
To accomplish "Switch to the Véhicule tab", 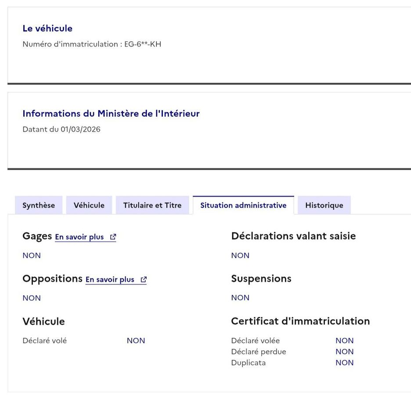I will [x=89, y=205].
